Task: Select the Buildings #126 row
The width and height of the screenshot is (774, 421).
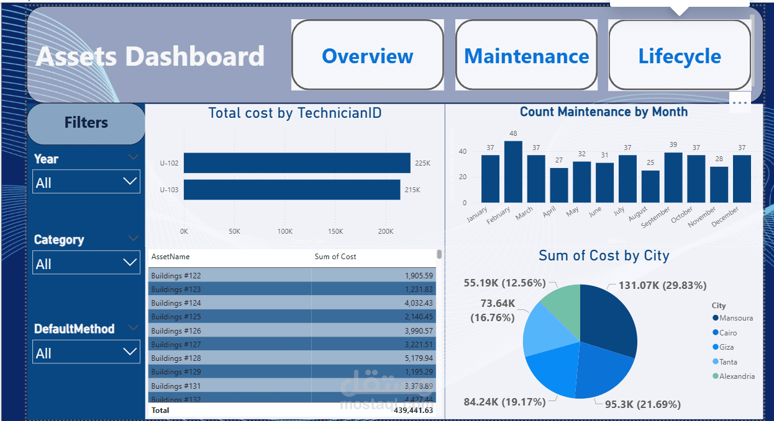Action: tap(292, 330)
